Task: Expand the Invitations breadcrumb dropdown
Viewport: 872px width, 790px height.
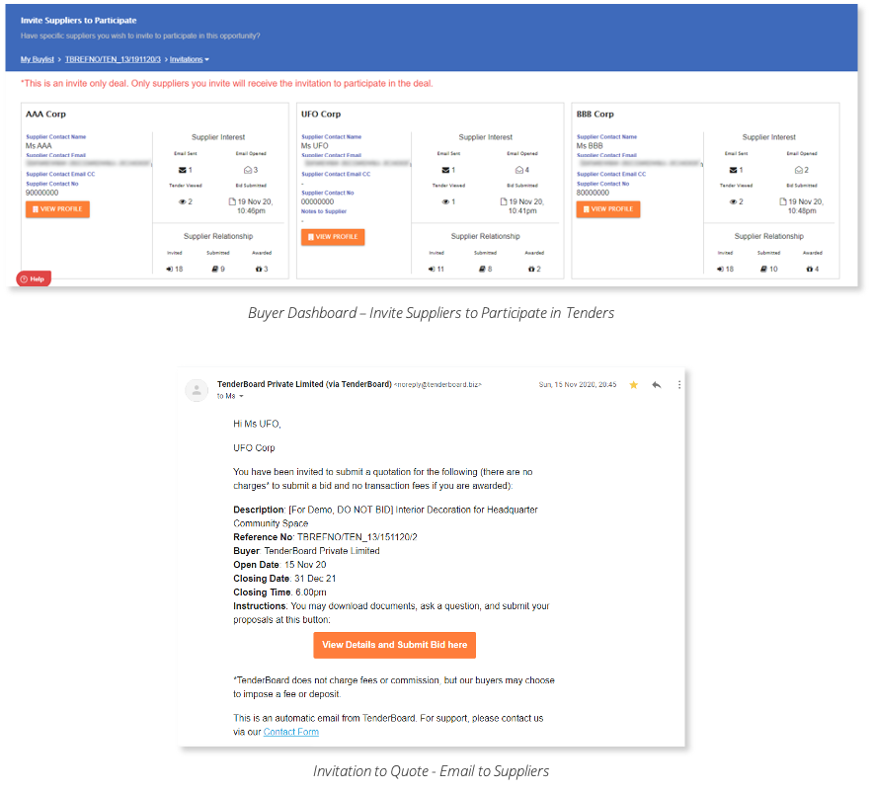Action: [x=189, y=59]
